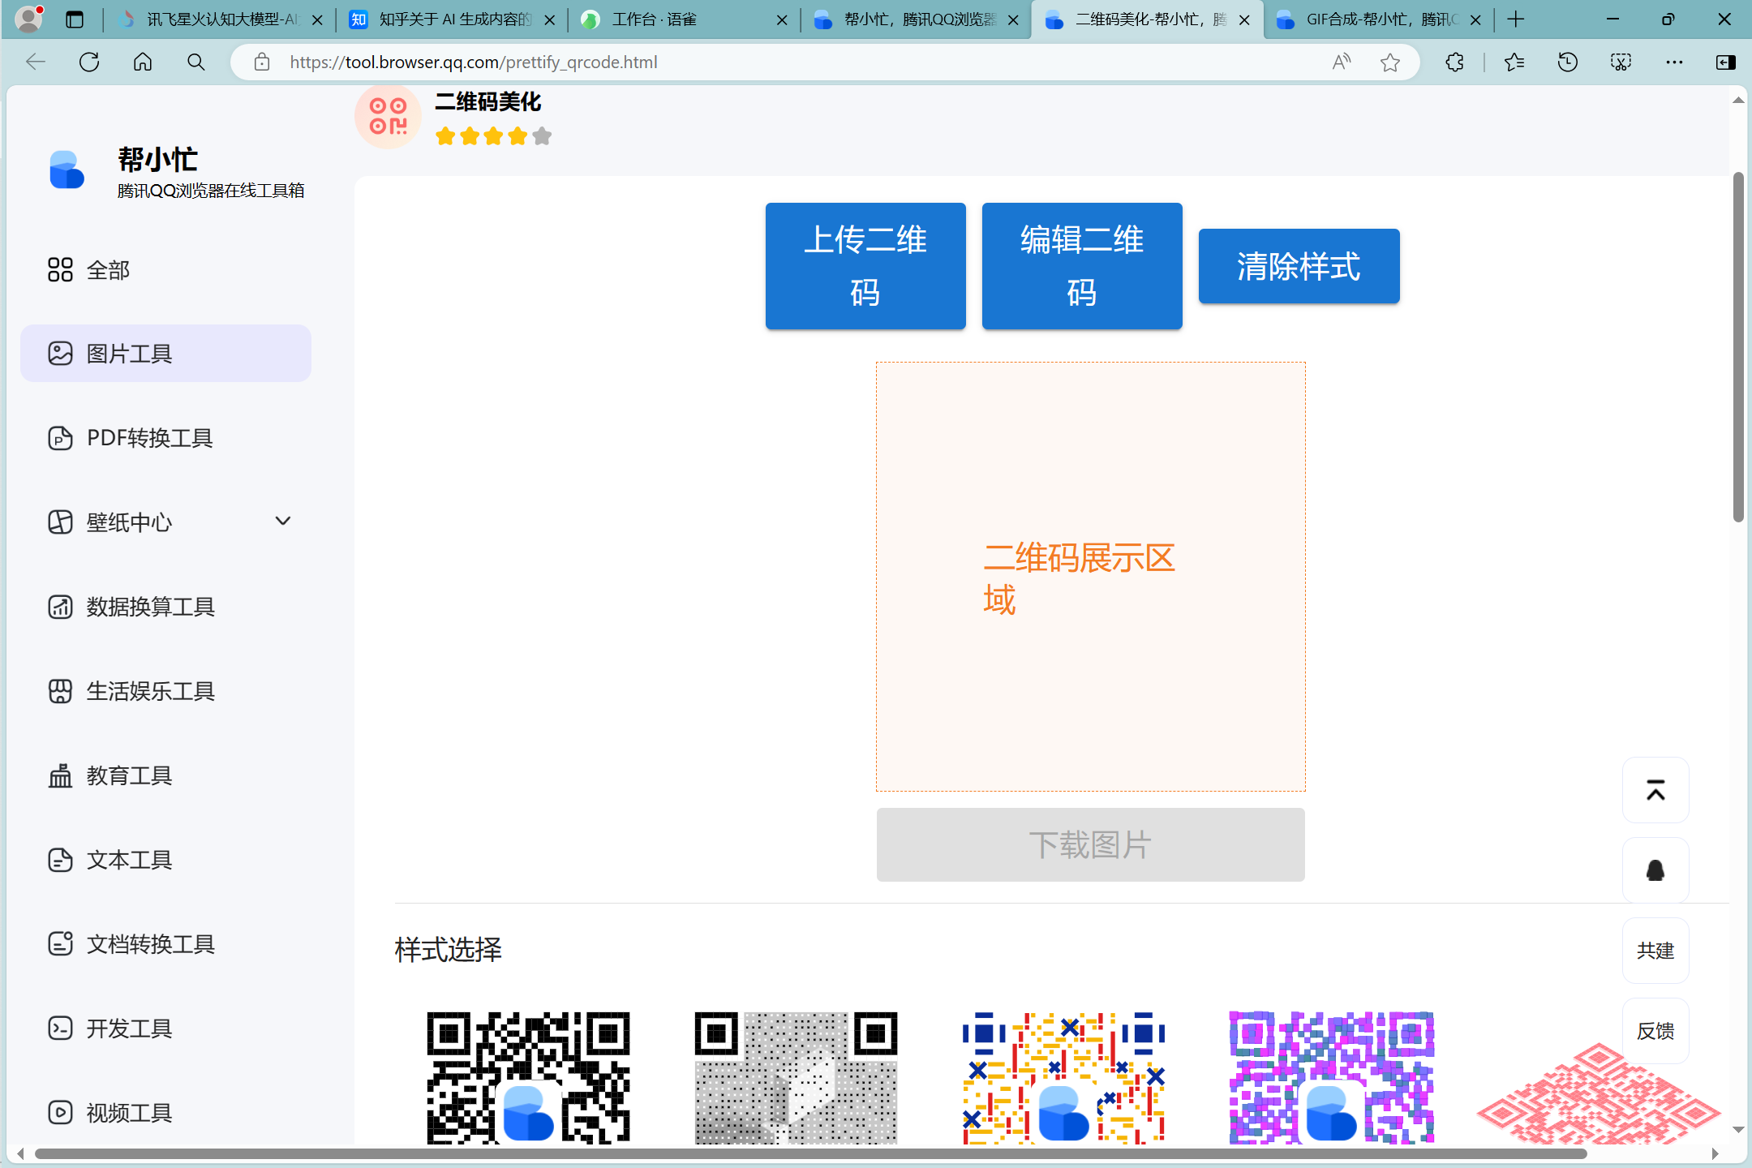
Task: Click the user profile avatar icon
Action: click(x=29, y=19)
